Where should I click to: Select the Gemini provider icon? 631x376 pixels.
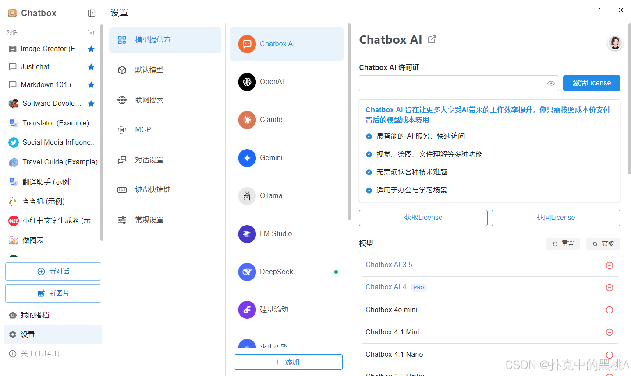click(247, 158)
